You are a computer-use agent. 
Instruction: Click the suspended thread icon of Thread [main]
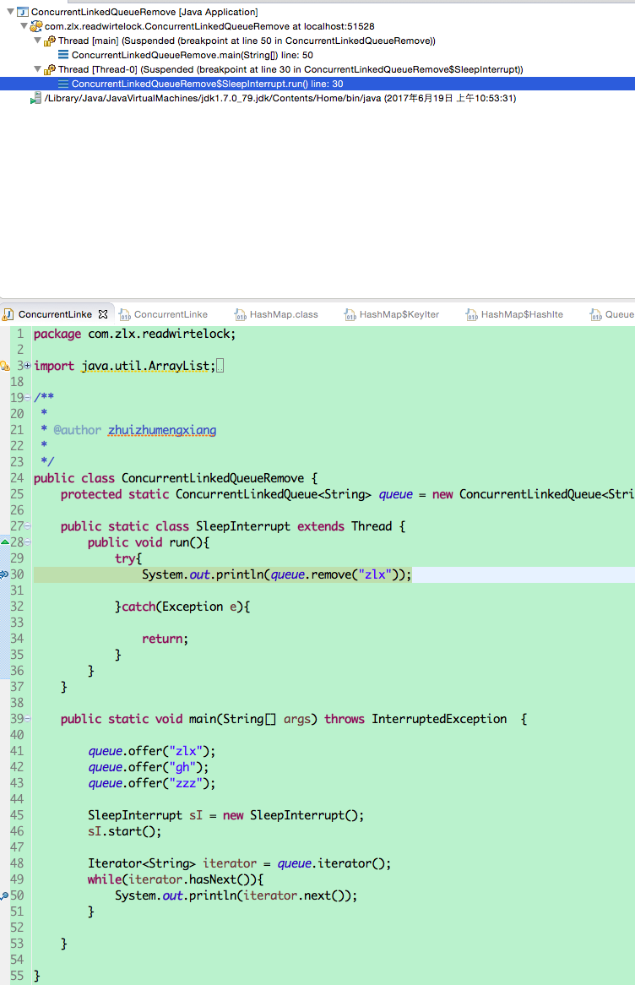pos(50,41)
